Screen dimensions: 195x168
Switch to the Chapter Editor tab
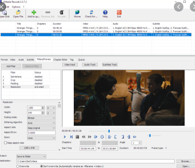60,60
